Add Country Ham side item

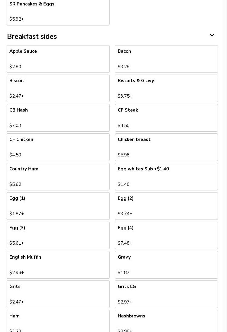[x=58, y=176]
